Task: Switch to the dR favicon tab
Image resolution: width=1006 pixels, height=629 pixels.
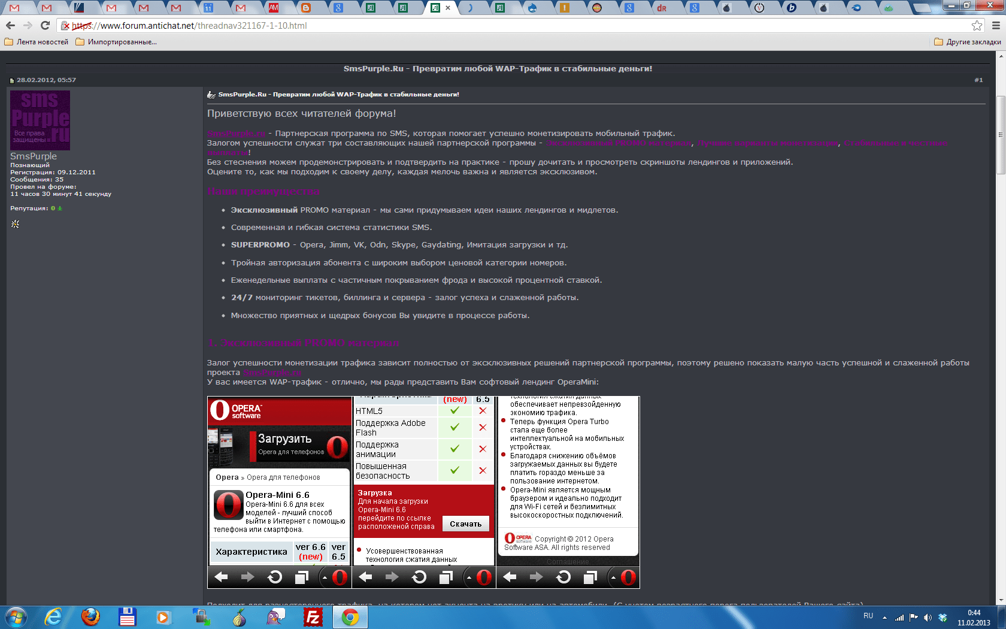Action: click(x=662, y=8)
